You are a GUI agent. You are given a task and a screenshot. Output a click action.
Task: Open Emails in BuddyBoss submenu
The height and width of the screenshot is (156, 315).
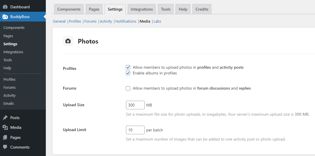(x=9, y=104)
